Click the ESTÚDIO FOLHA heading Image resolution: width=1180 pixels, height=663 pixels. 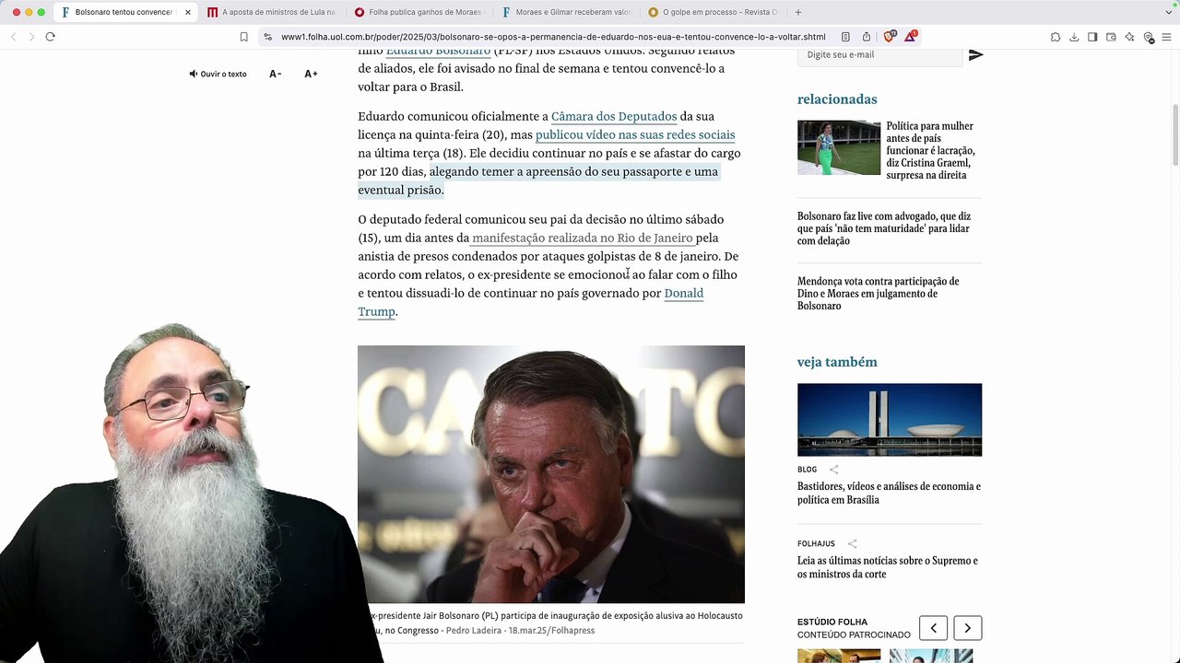[832, 622]
